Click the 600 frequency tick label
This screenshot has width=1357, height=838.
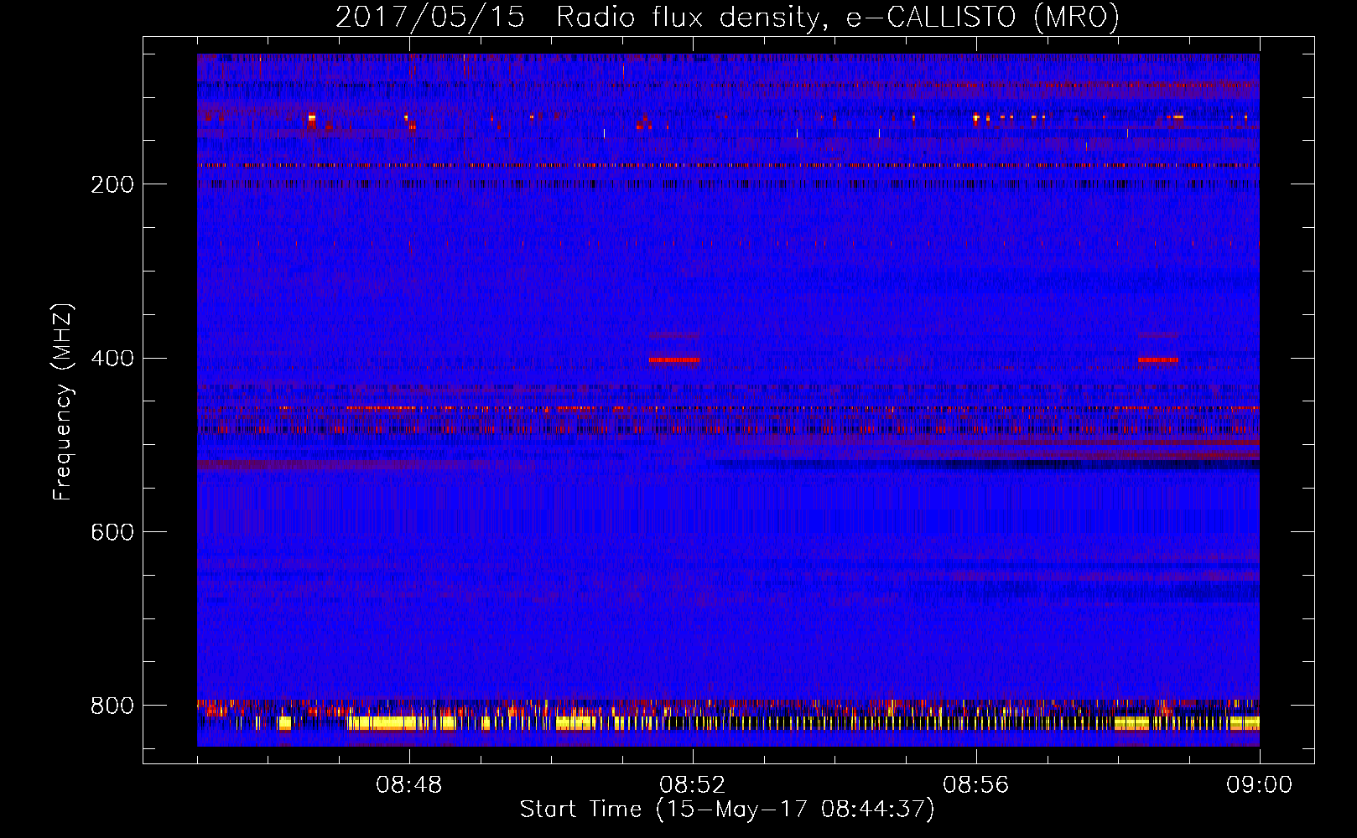(112, 533)
